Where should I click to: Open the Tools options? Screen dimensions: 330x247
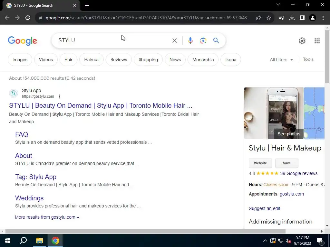pyautogui.click(x=308, y=59)
